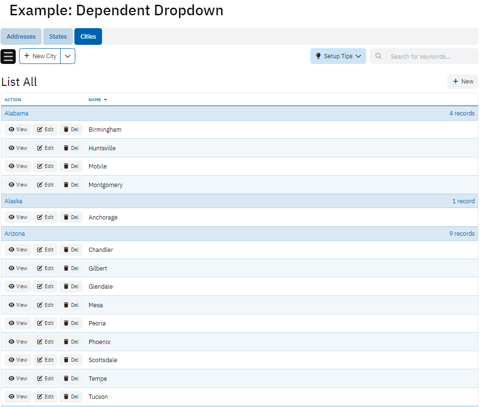
Task: View the Tucson city record
Action: 18,397
